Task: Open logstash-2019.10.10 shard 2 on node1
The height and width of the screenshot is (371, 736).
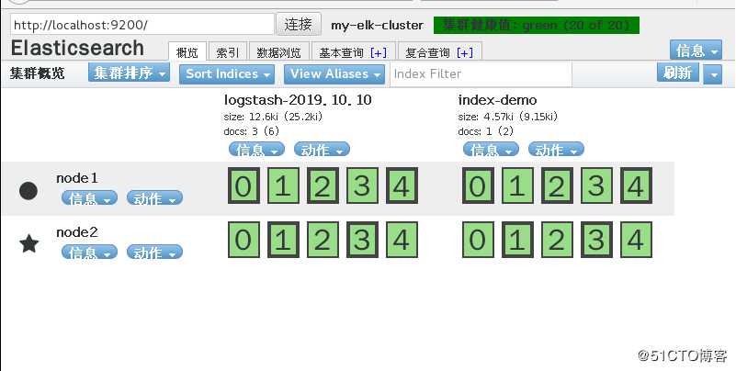Action: [323, 185]
